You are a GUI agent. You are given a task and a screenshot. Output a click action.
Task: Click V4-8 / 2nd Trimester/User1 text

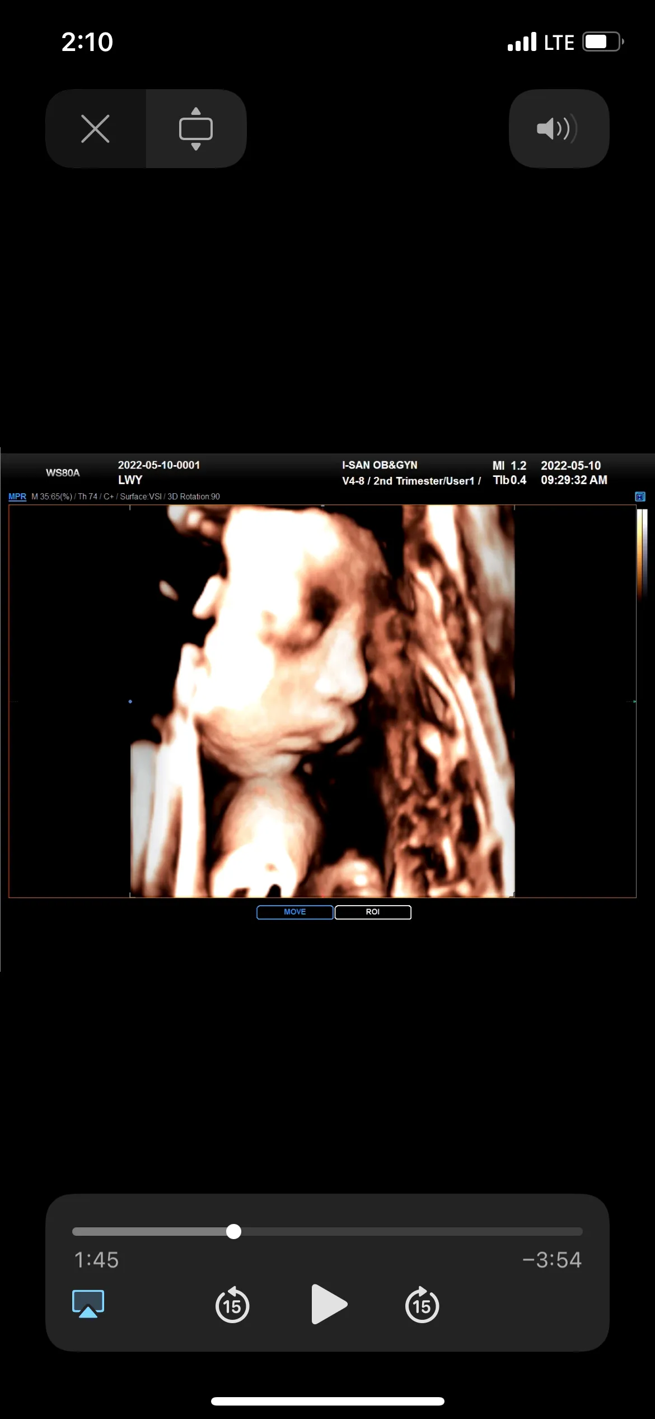(x=411, y=480)
